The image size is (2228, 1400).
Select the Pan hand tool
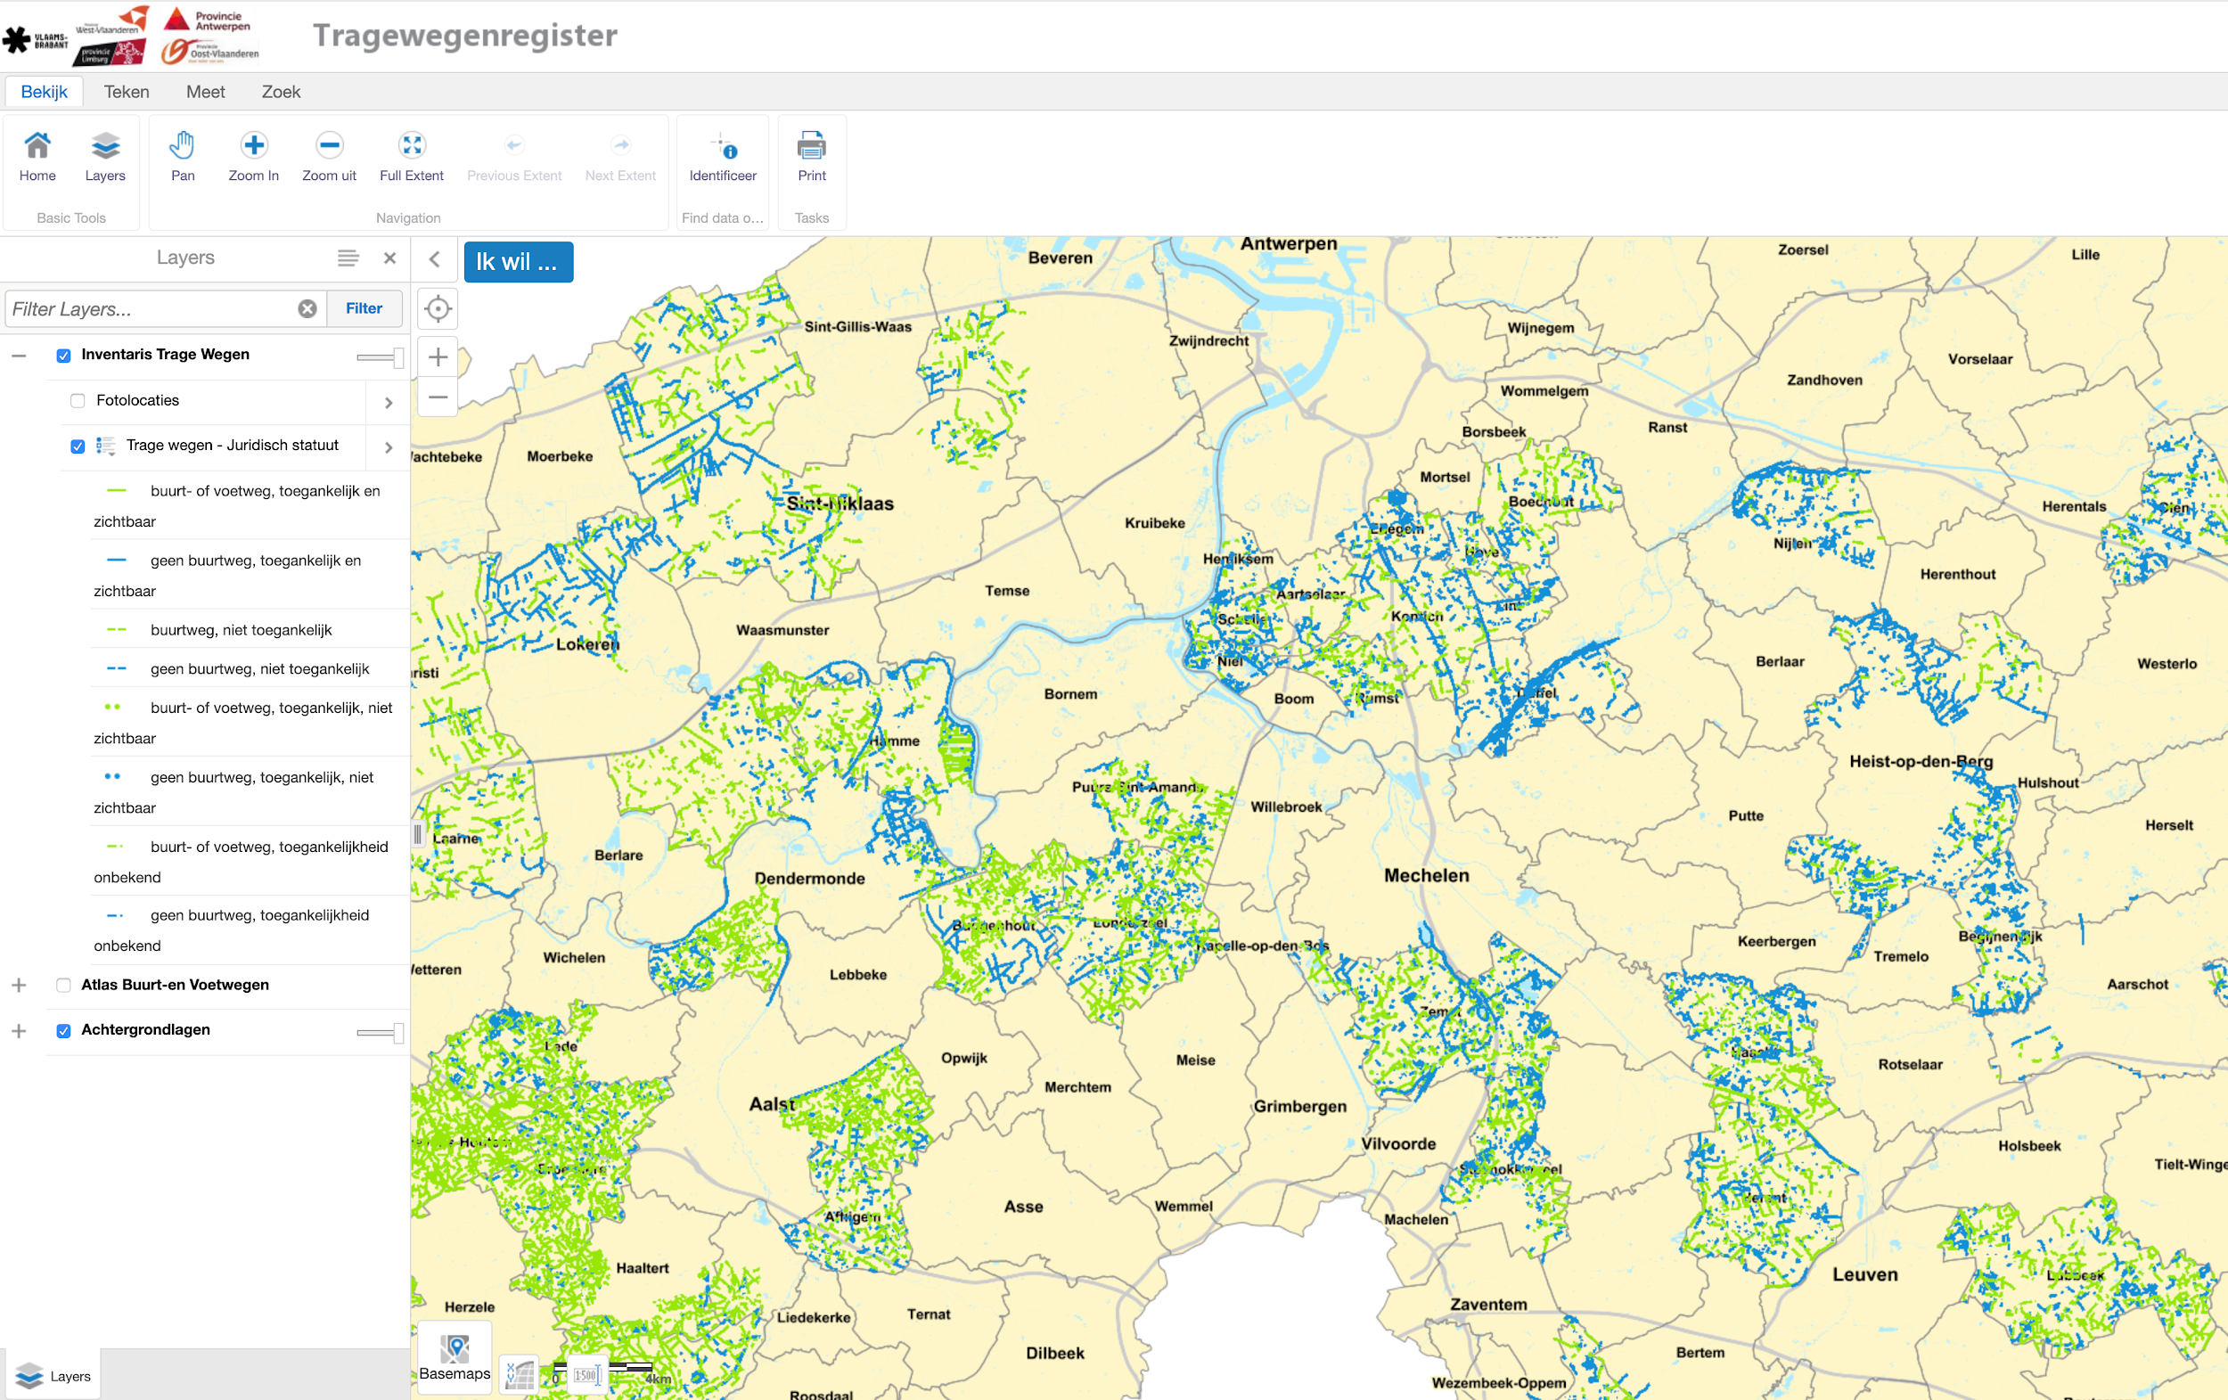(183, 147)
